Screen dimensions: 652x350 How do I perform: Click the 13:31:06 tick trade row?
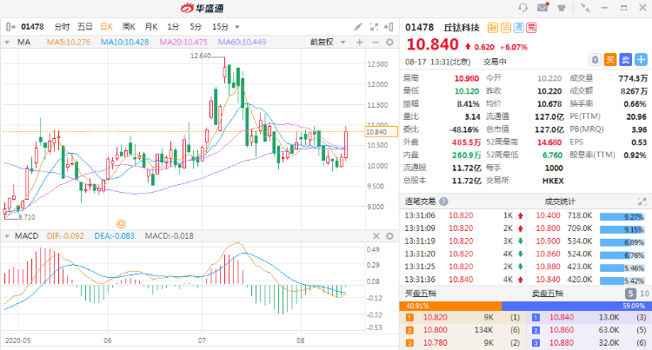[464, 215]
